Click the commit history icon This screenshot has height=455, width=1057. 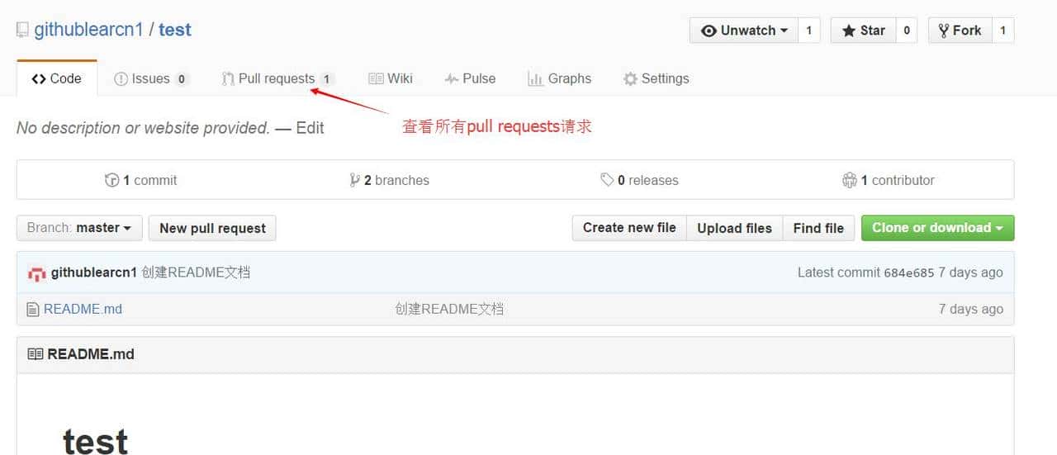point(111,180)
